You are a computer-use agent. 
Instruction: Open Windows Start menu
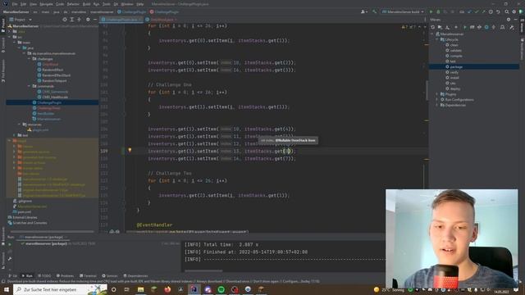coord(6,289)
